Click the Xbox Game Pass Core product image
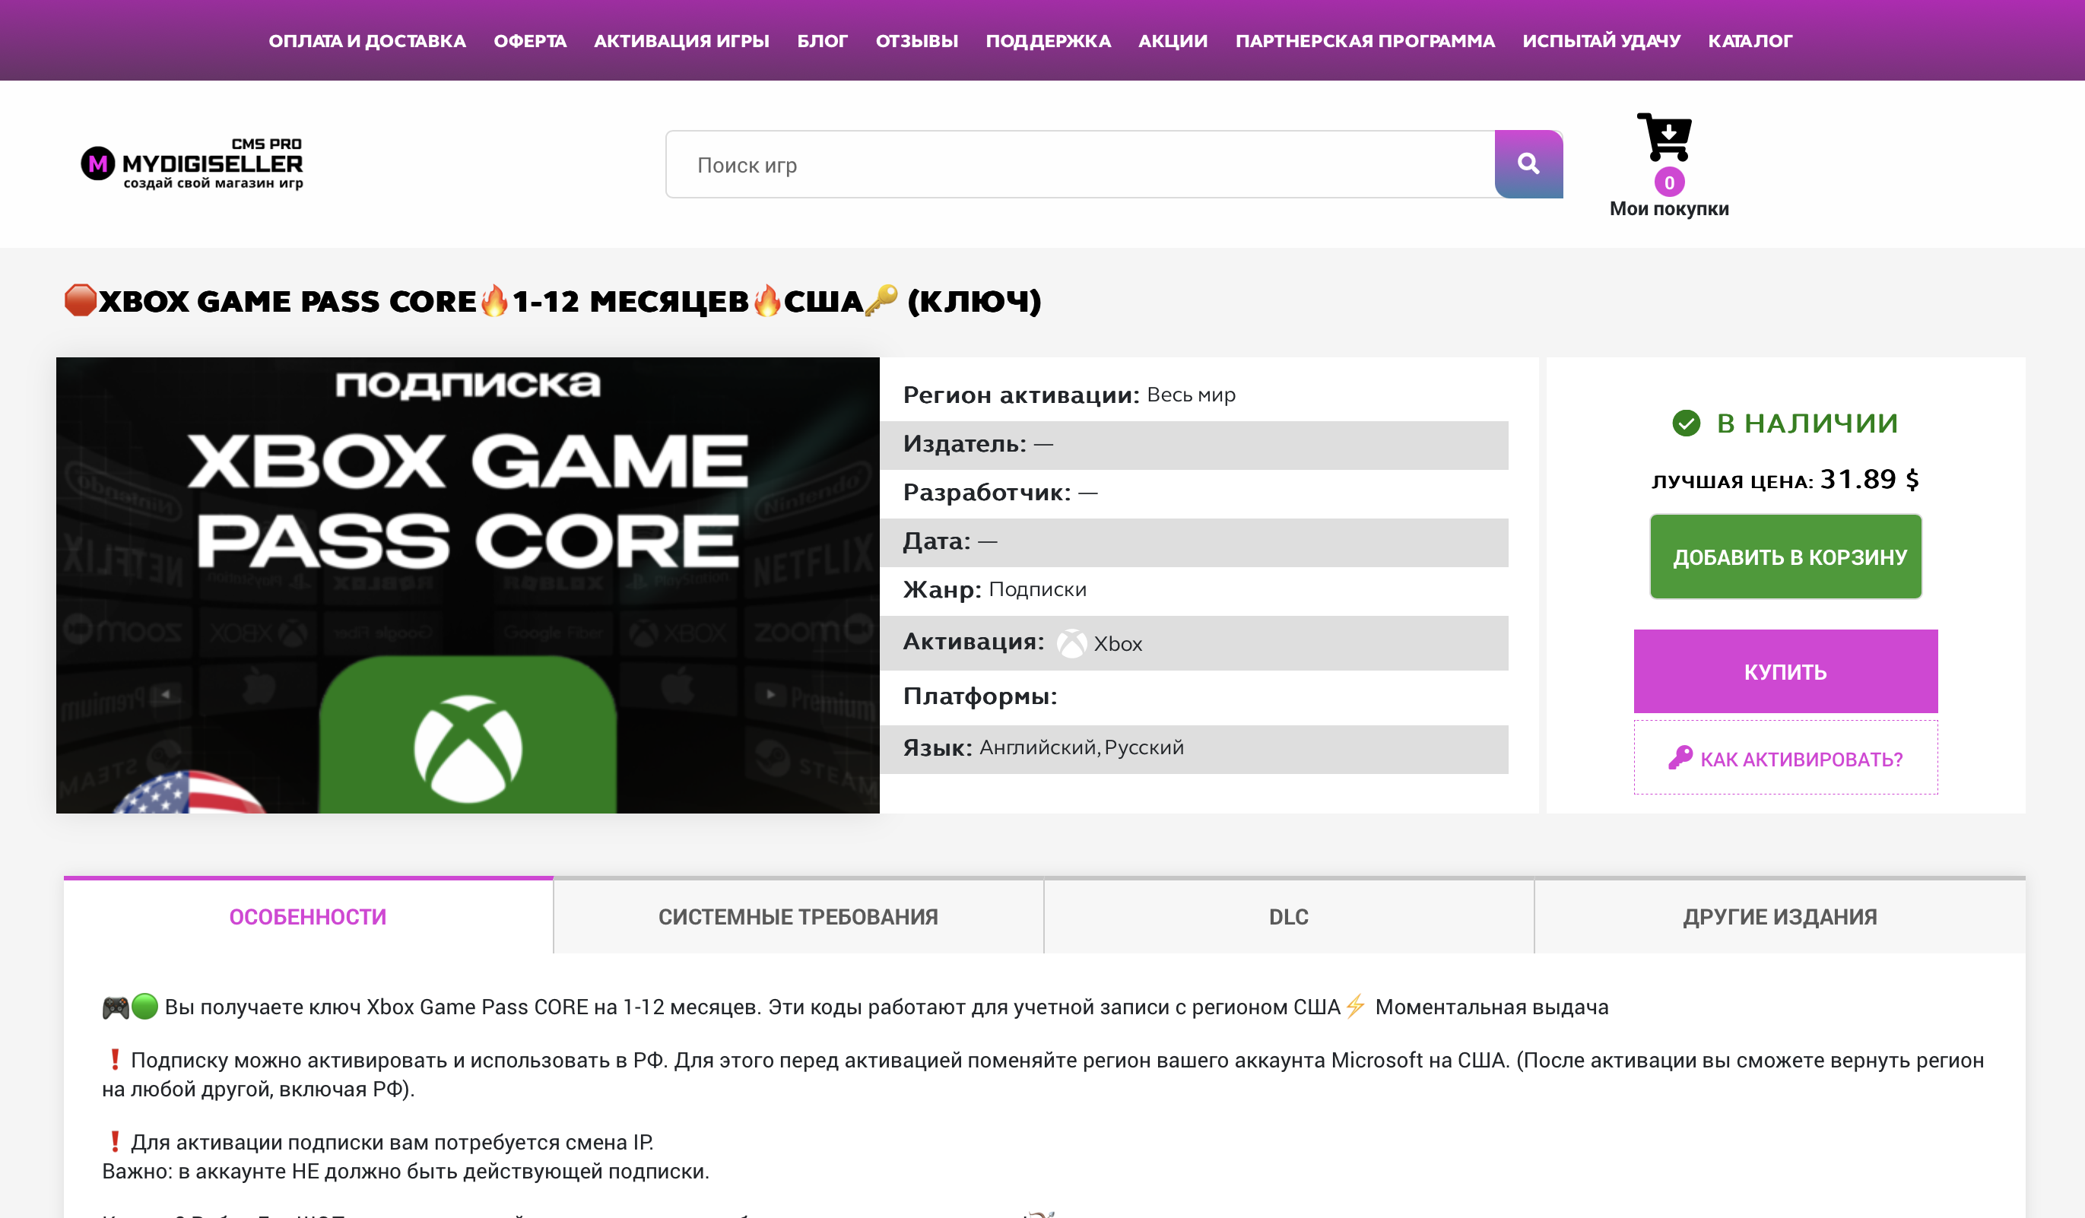Screen dimensions: 2085x1218 point(468,585)
